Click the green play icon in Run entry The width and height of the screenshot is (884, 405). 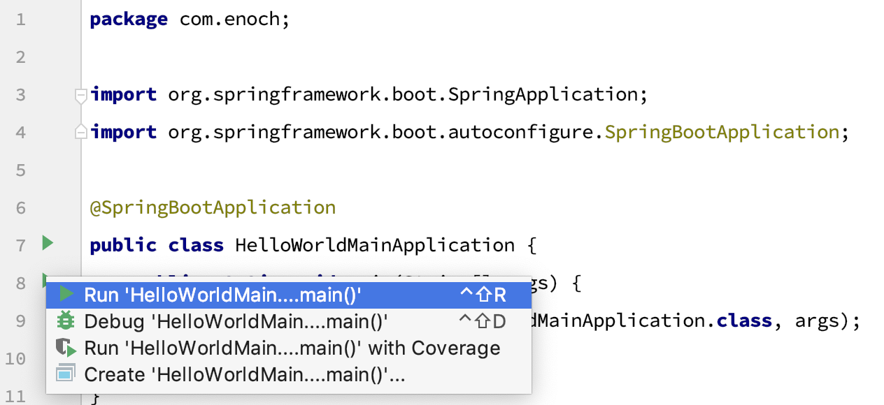tap(66, 295)
